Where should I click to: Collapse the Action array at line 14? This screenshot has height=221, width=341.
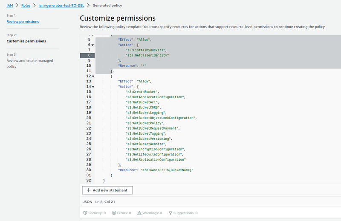[x=93, y=87]
